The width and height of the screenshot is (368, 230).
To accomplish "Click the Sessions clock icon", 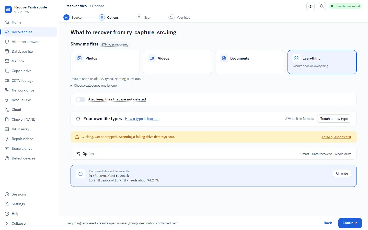I will tap(7, 194).
